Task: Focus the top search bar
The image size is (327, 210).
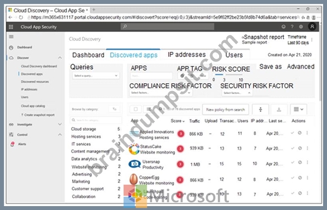Action: point(168,26)
